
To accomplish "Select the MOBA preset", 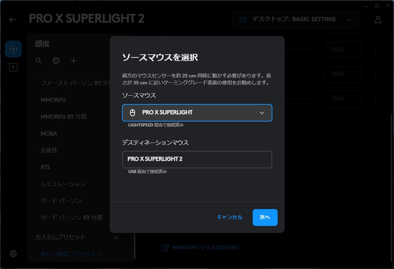I will (x=49, y=133).
